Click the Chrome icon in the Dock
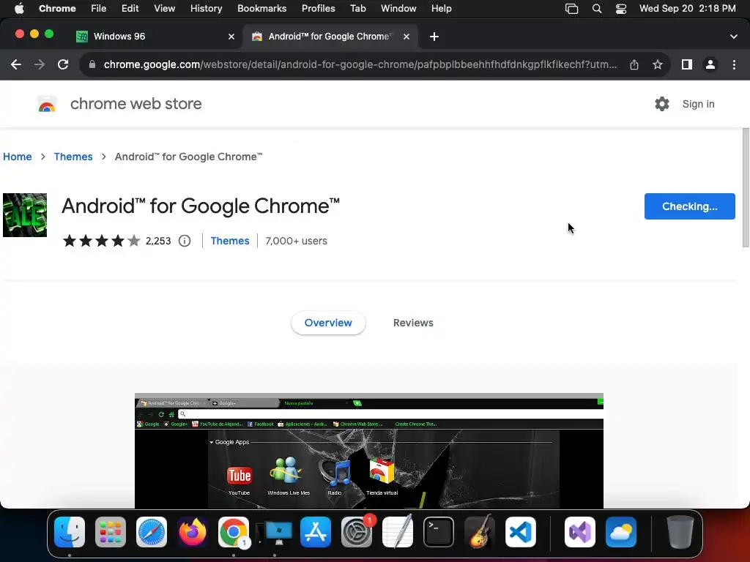Image resolution: width=750 pixels, height=562 pixels. (234, 532)
